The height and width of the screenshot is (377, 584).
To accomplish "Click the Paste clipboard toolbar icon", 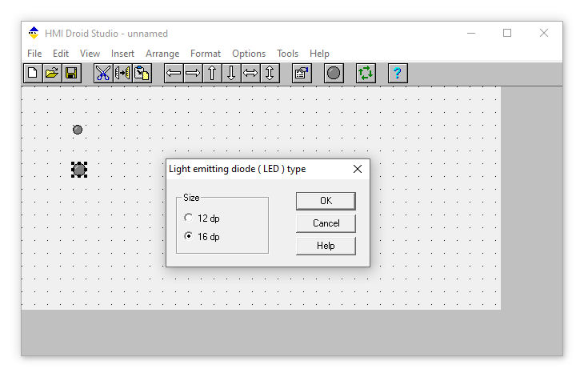I will point(142,73).
